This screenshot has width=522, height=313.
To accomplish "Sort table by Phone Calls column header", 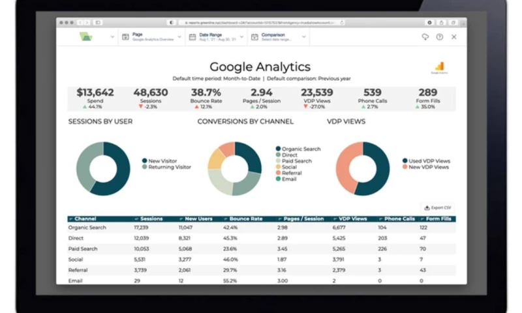I will coord(397,218).
